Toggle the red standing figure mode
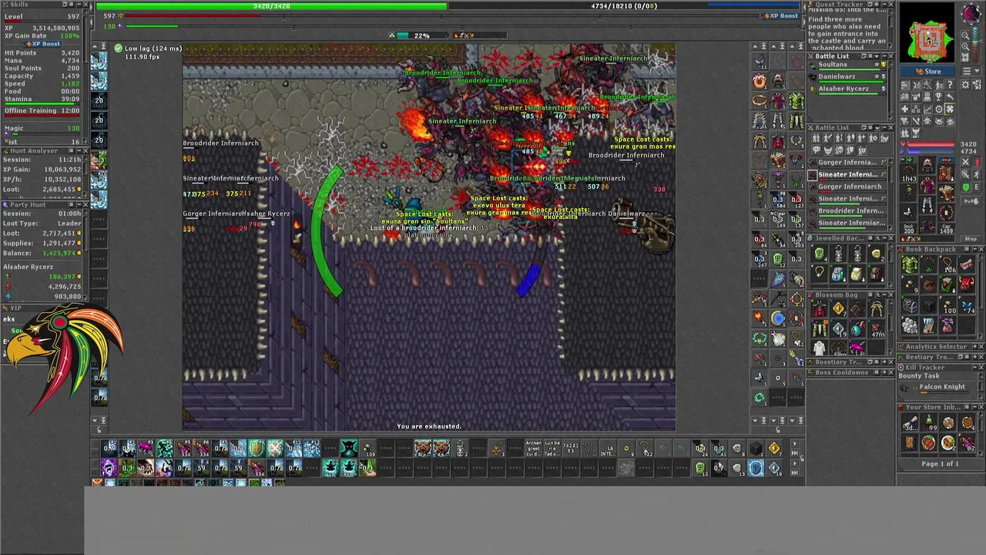Screen dimensions: 986x555 (977, 162)
